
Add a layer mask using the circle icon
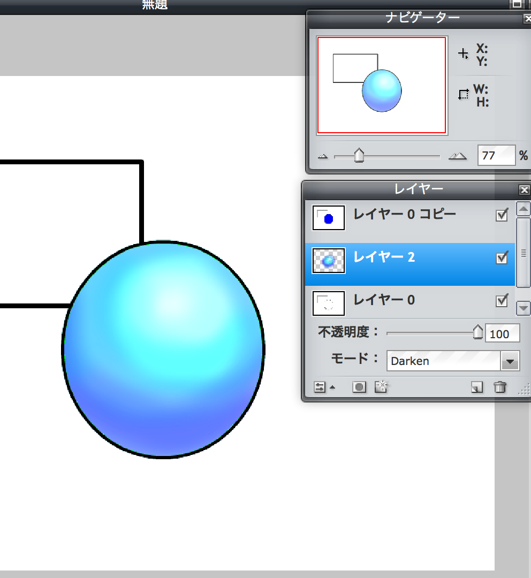[359, 387]
